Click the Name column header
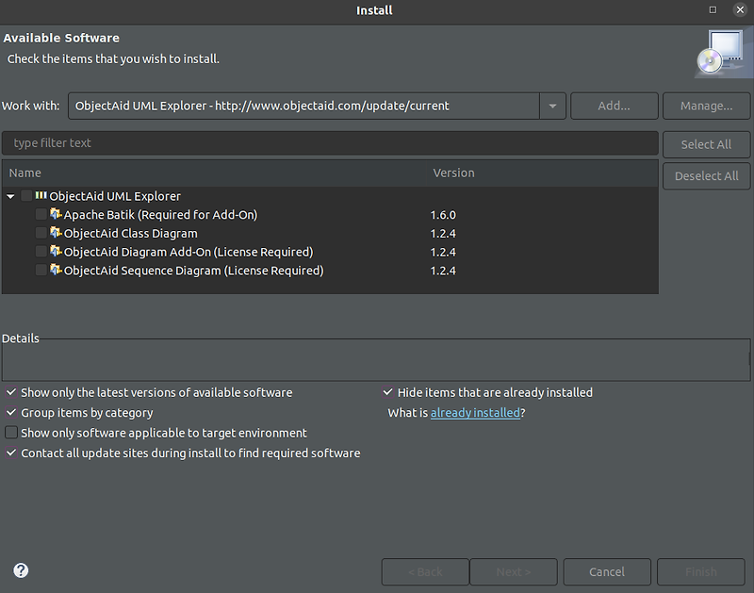This screenshot has height=593, width=754. [214, 173]
